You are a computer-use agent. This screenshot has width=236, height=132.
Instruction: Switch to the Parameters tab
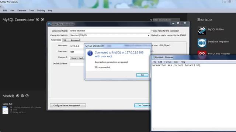click(56, 40)
